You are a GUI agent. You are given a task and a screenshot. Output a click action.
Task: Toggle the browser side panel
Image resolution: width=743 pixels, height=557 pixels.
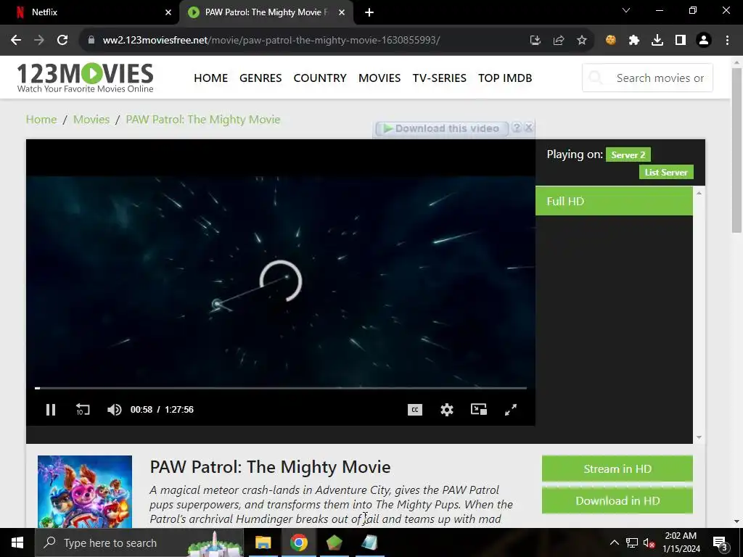point(681,41)
